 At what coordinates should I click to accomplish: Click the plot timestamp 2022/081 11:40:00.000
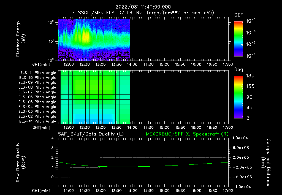coord(143,7)
